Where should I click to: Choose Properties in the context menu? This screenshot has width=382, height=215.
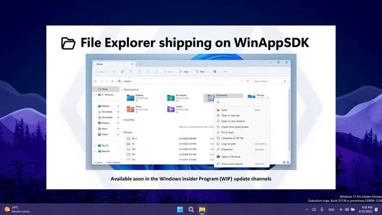click(241, 149)
